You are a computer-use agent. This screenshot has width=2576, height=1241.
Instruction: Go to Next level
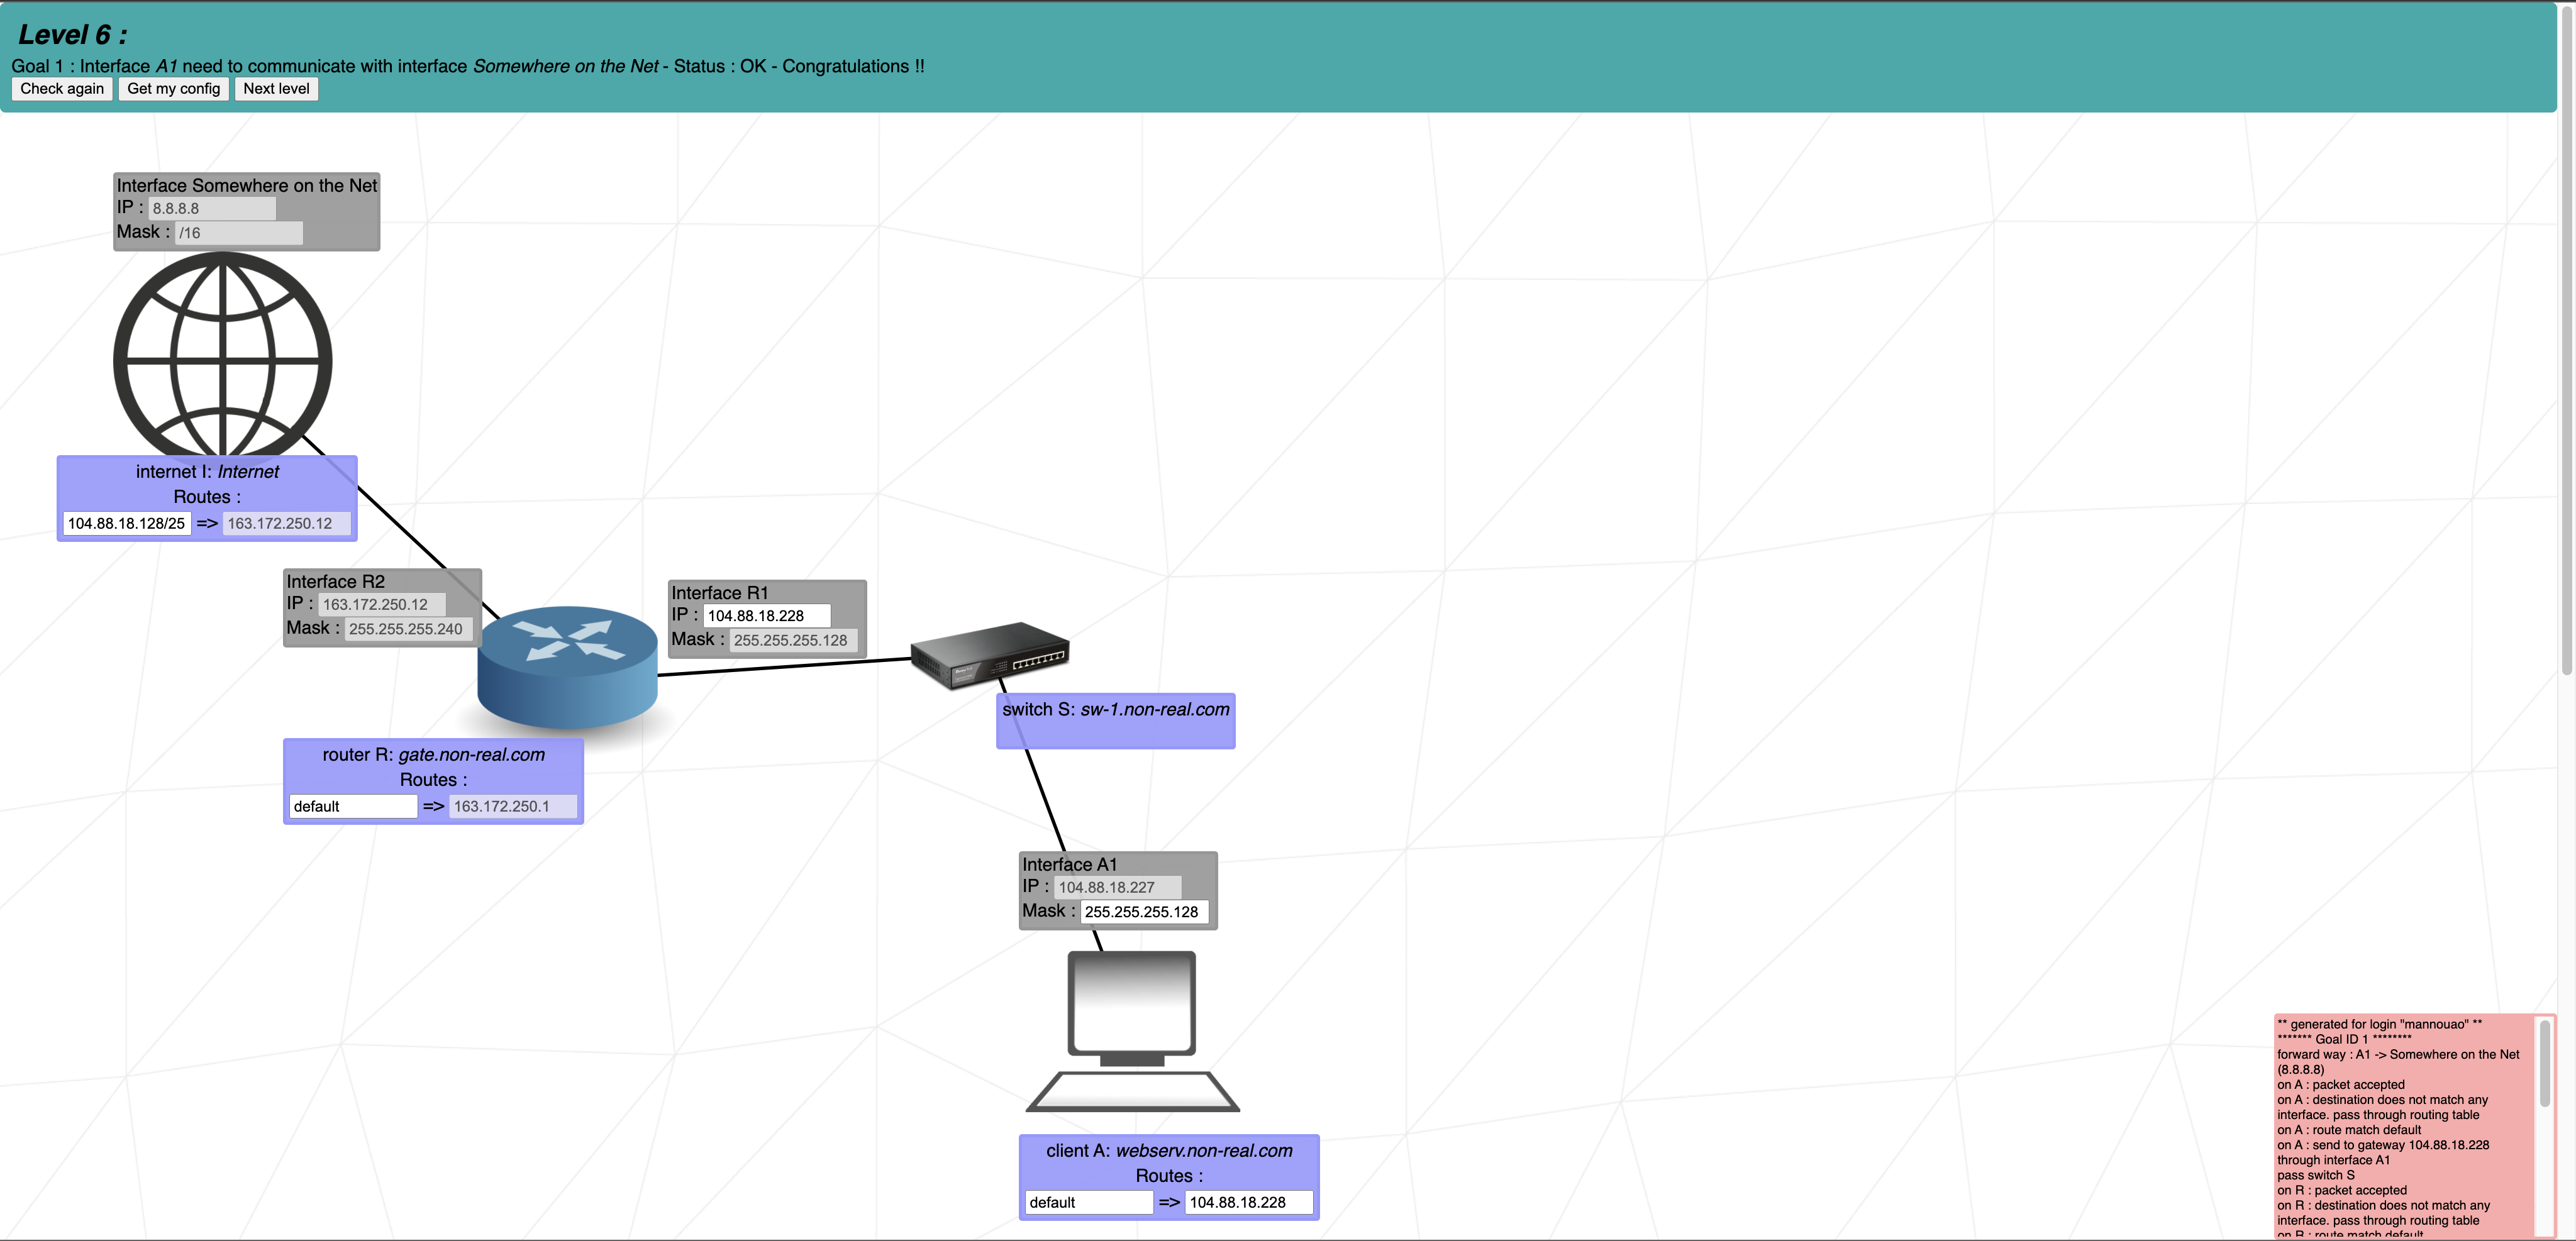(x=276, y=89)
